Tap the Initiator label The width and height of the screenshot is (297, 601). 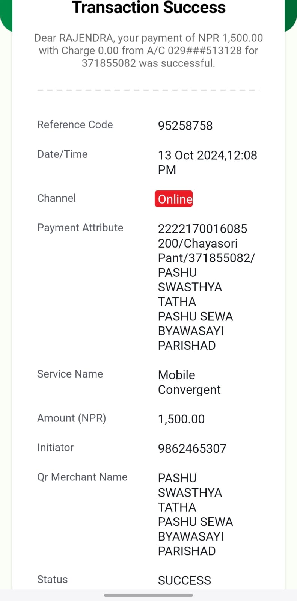(55, 447)
